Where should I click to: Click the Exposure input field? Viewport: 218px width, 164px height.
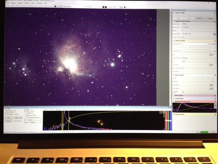pos(193,44)
